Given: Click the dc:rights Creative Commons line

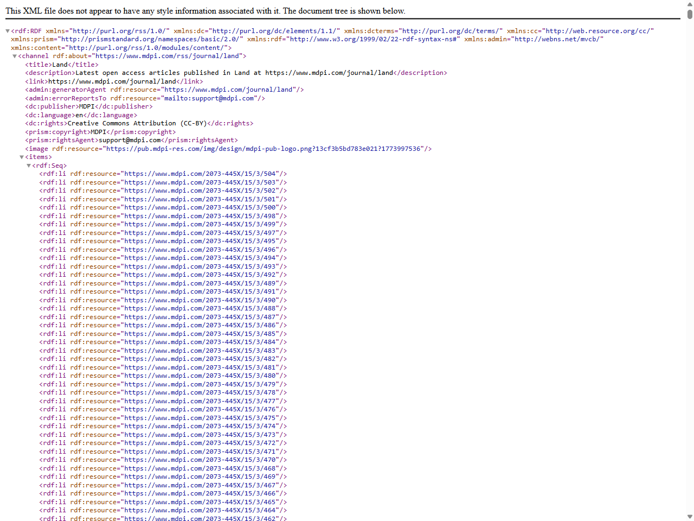Looking at the screenshot, I should tap(139, 123).
